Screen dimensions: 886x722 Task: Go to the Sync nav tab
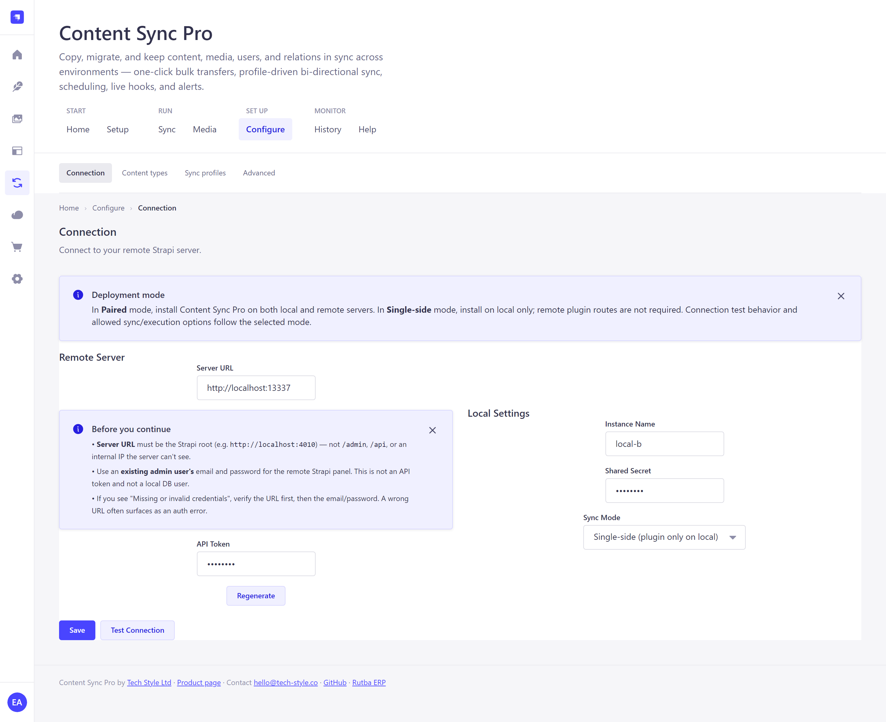coord(167,129)
